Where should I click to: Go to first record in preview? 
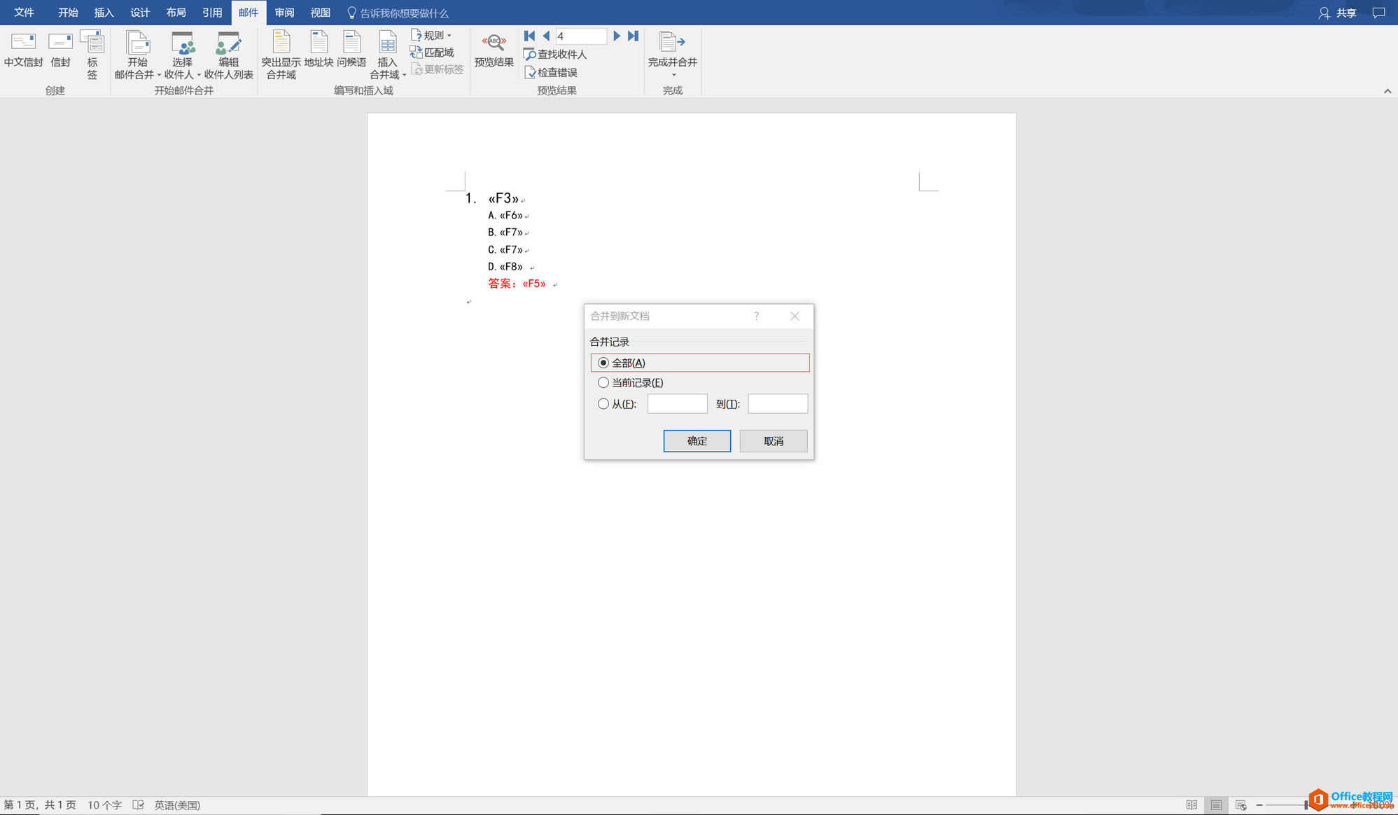pyautogui.click(x=529, y=36)
